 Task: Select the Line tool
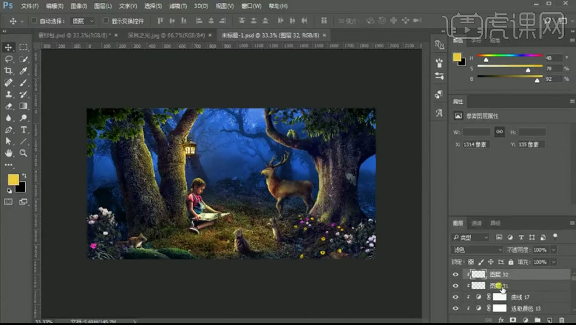[23, 141]
